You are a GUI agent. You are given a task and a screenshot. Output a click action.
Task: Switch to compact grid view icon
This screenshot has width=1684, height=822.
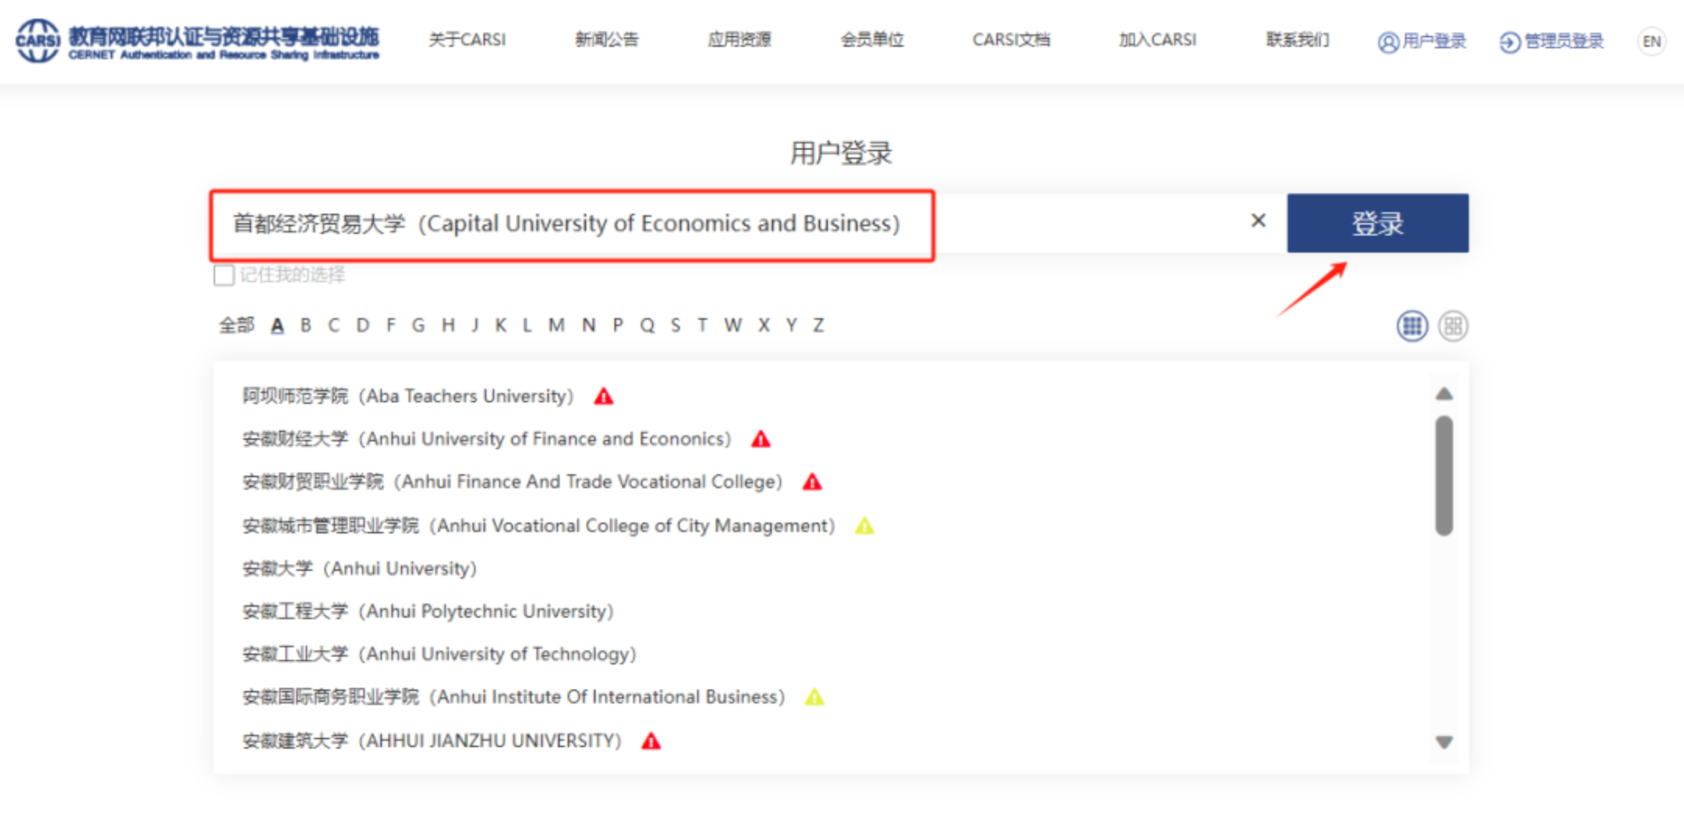coord(1412,326)
